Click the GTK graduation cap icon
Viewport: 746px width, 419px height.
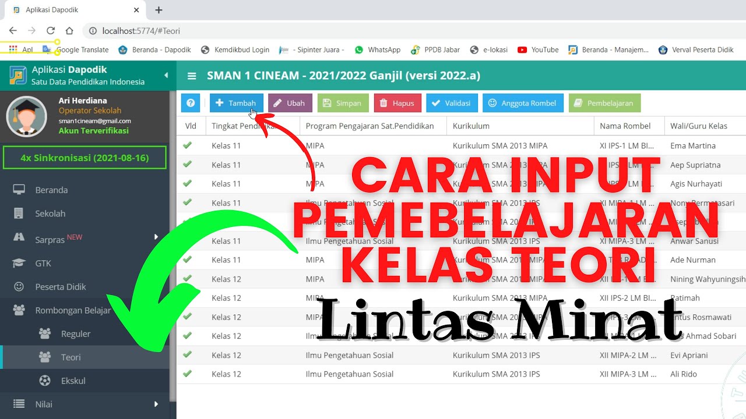coord(19,263)
